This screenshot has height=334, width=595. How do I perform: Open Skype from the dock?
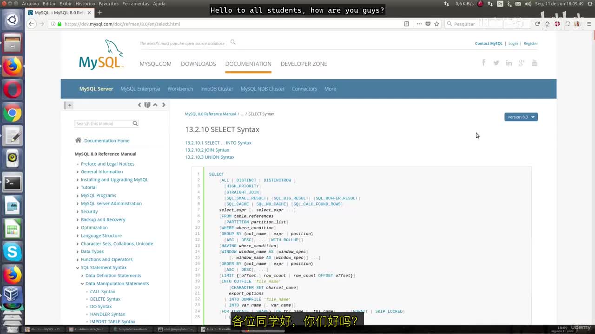pyautogui.click(x=12, y=252)
